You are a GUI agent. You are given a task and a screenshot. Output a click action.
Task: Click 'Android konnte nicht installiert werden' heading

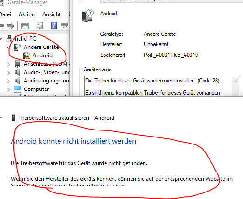pyautogui.click(x=73, y=141)
